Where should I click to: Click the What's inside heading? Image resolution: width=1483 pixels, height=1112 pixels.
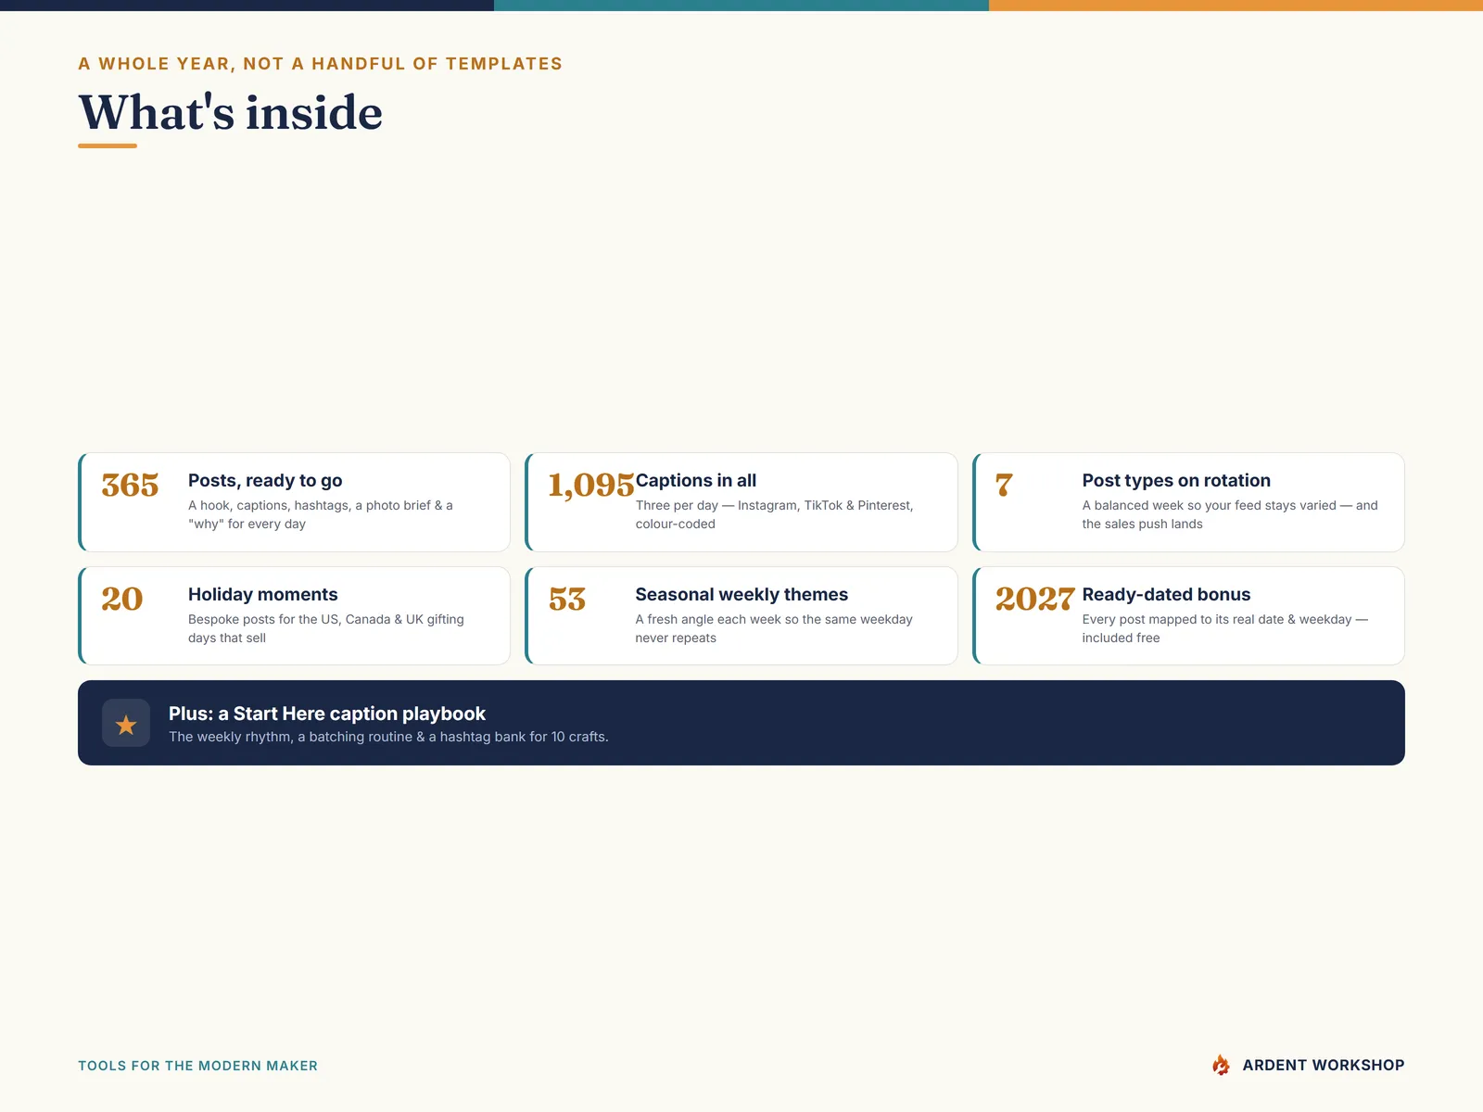pyautogui.click(x=230, y=113)
